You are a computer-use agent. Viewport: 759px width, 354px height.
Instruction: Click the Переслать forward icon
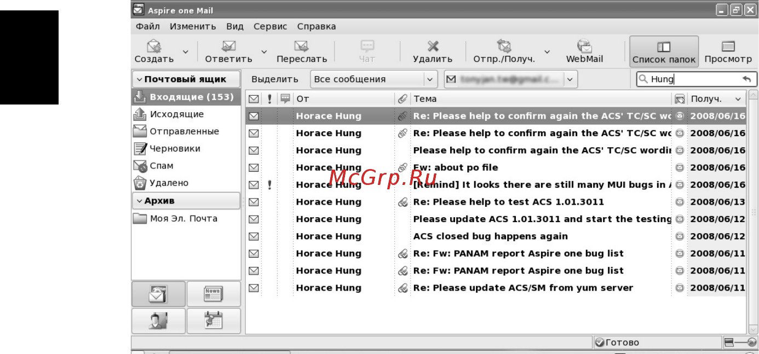(x=301, y=47)
